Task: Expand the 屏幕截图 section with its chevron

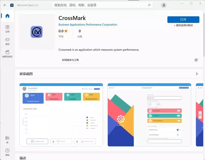Action: click(x=197, y=74)
